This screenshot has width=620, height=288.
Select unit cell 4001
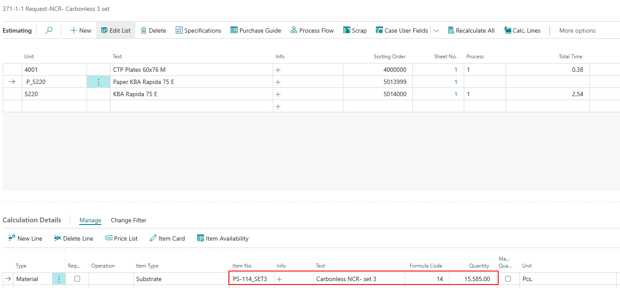click(x=54, y=70)
